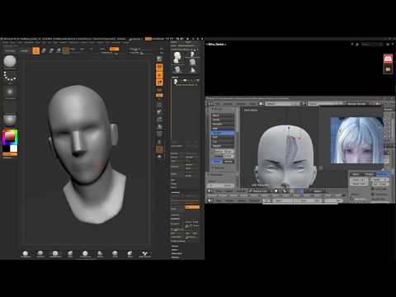Select the small head subtool row thumbnail in ZBrush
Screen dimensions: 396x297
(x=176, y=82)
